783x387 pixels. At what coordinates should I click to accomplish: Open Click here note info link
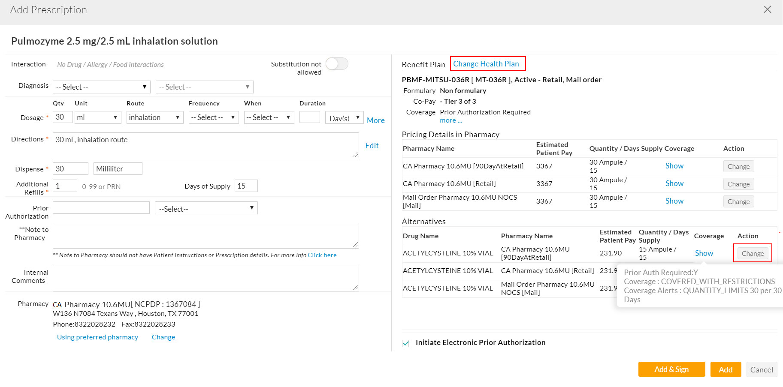pos(322,255)
